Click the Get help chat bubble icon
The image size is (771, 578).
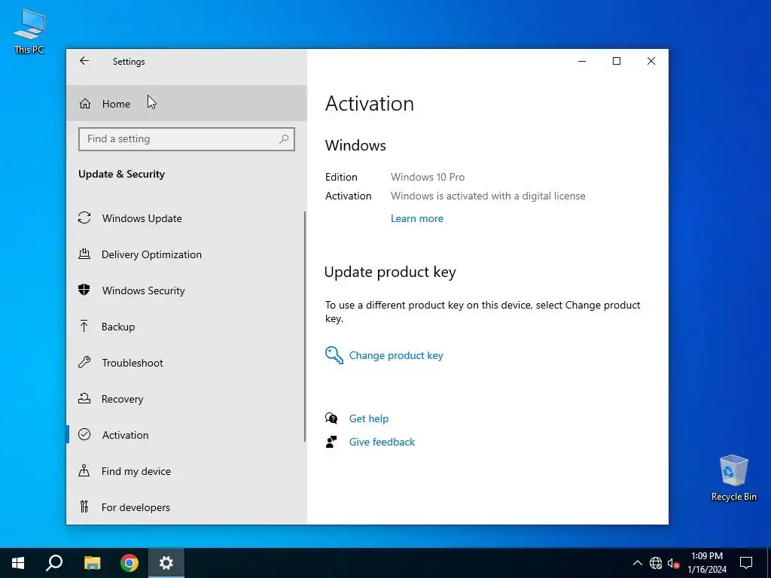tap(331, 418)
